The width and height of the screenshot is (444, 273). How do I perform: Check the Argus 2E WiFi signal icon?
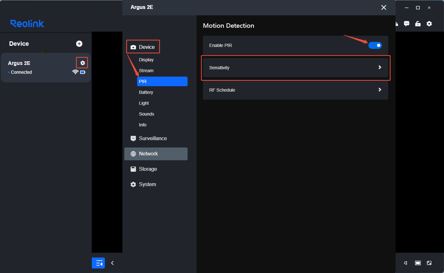tap(75, 72)
